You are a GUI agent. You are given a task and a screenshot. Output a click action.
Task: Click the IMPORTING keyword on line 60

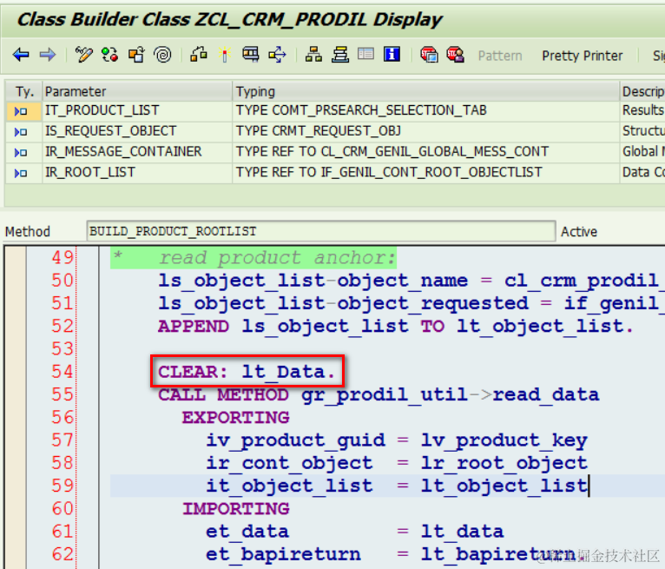click(x=236, y=509)
